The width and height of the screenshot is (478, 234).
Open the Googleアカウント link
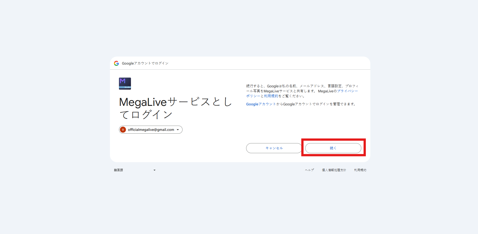pos(261,104)
